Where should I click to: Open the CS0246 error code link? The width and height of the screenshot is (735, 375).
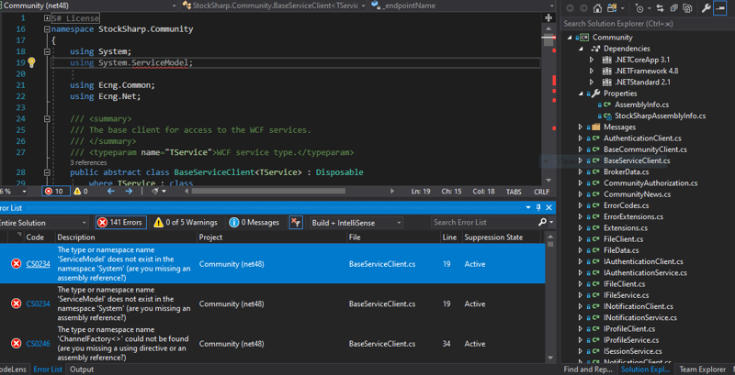click(38, 344)
